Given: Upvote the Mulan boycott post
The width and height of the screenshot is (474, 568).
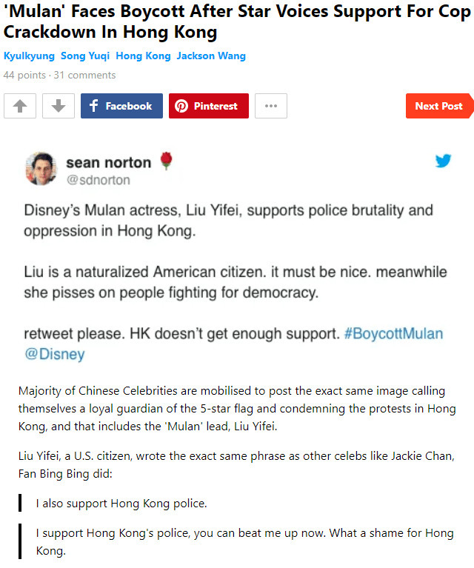Looking at the screenshot, I should click(20, 106).
